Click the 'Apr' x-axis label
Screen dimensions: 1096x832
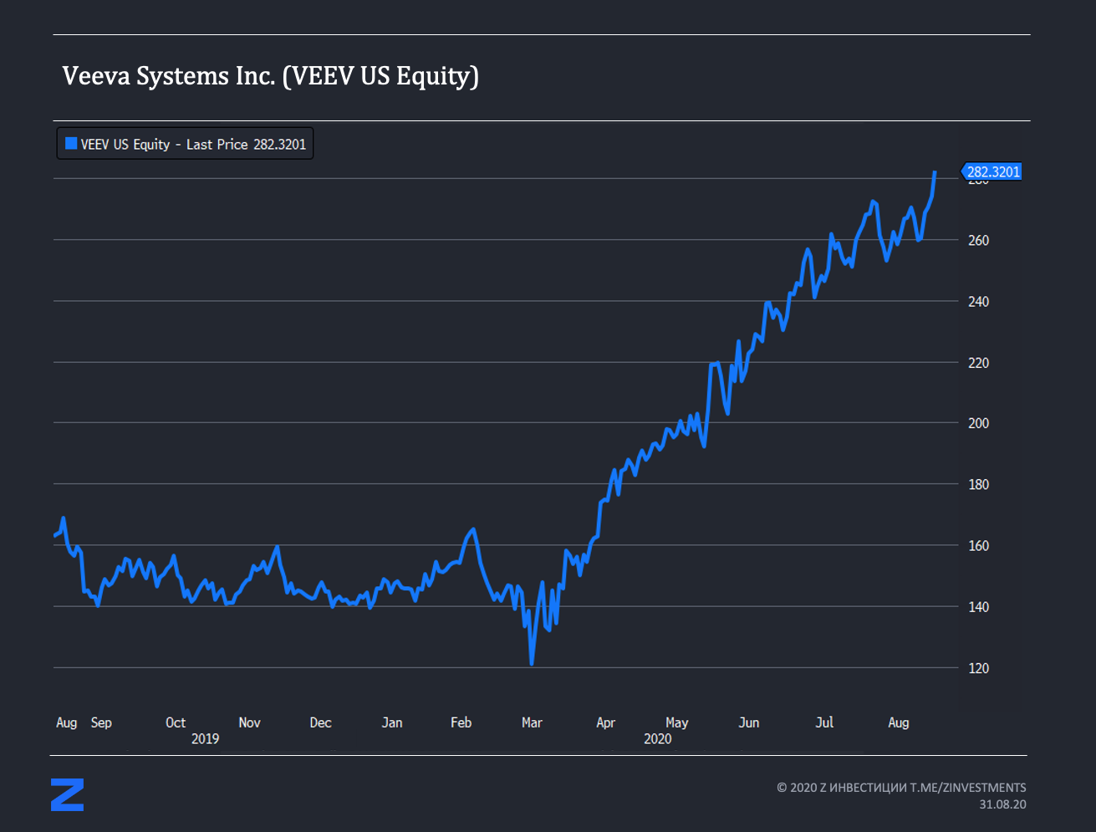605,722
